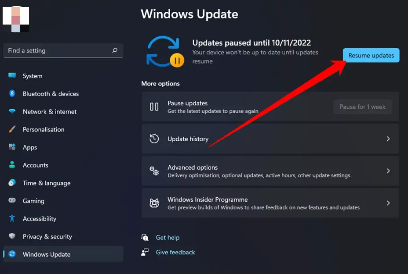Open Network & internet settings
The width and height of the screenshot is (408, 274).
(63, 111)
